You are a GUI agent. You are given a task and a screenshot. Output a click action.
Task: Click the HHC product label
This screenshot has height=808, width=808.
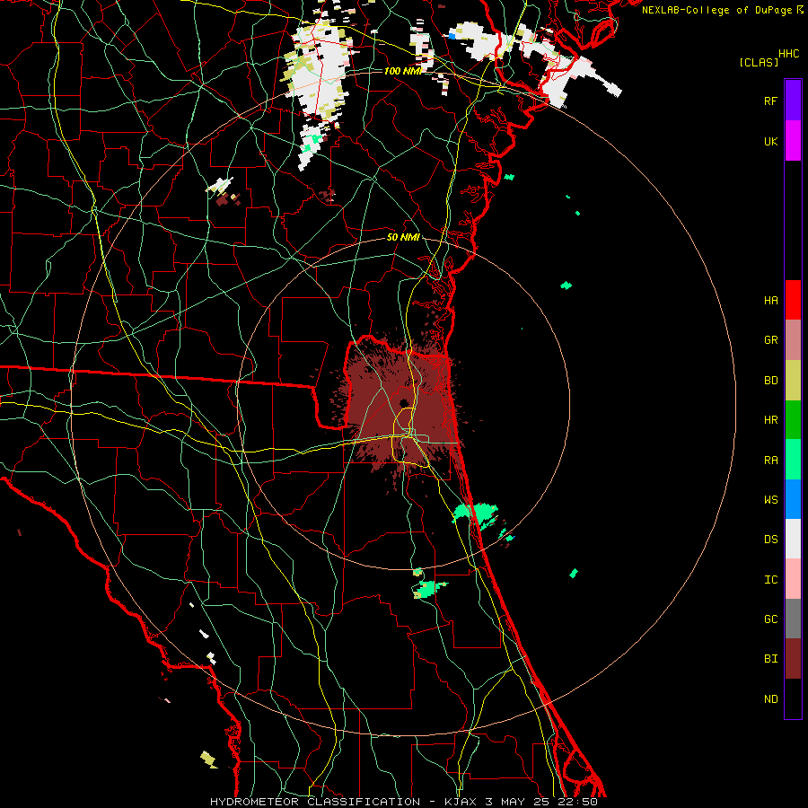(x=789, y=54)
